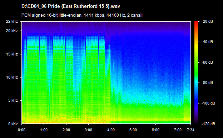Click the -60 dB legend label
This screenshot has height=138, width=223.
(x=207, y=62)
